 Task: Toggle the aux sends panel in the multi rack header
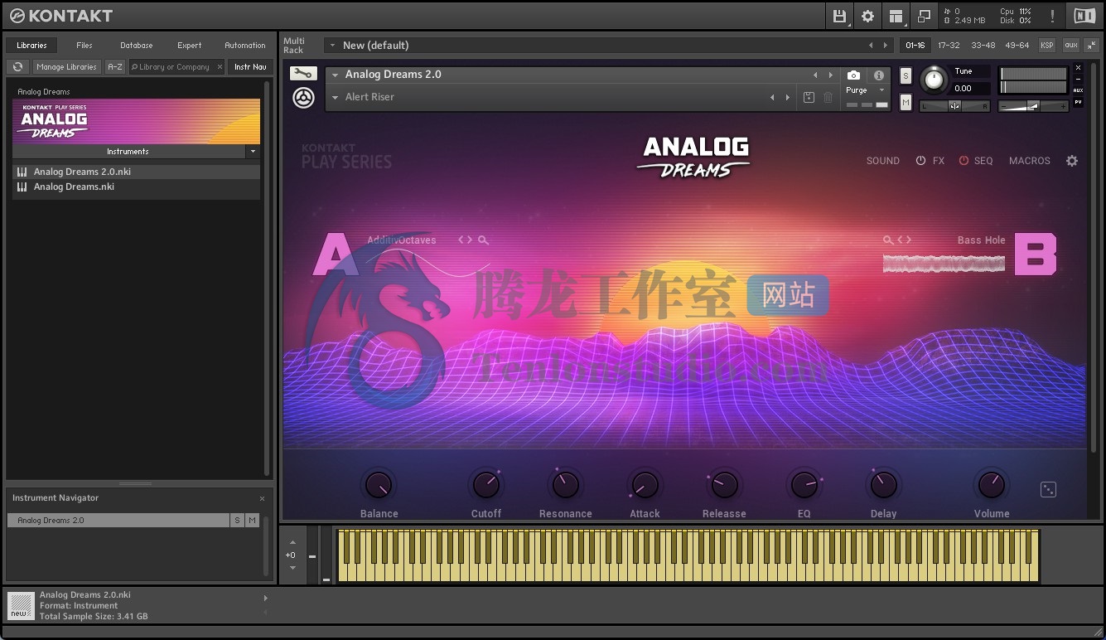(x=1071, y=45)
